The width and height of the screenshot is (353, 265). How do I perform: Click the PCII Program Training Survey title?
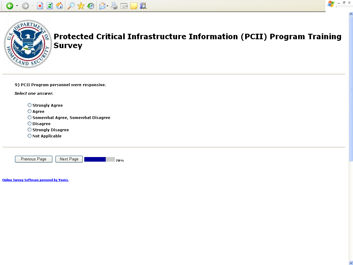[197, 41]
